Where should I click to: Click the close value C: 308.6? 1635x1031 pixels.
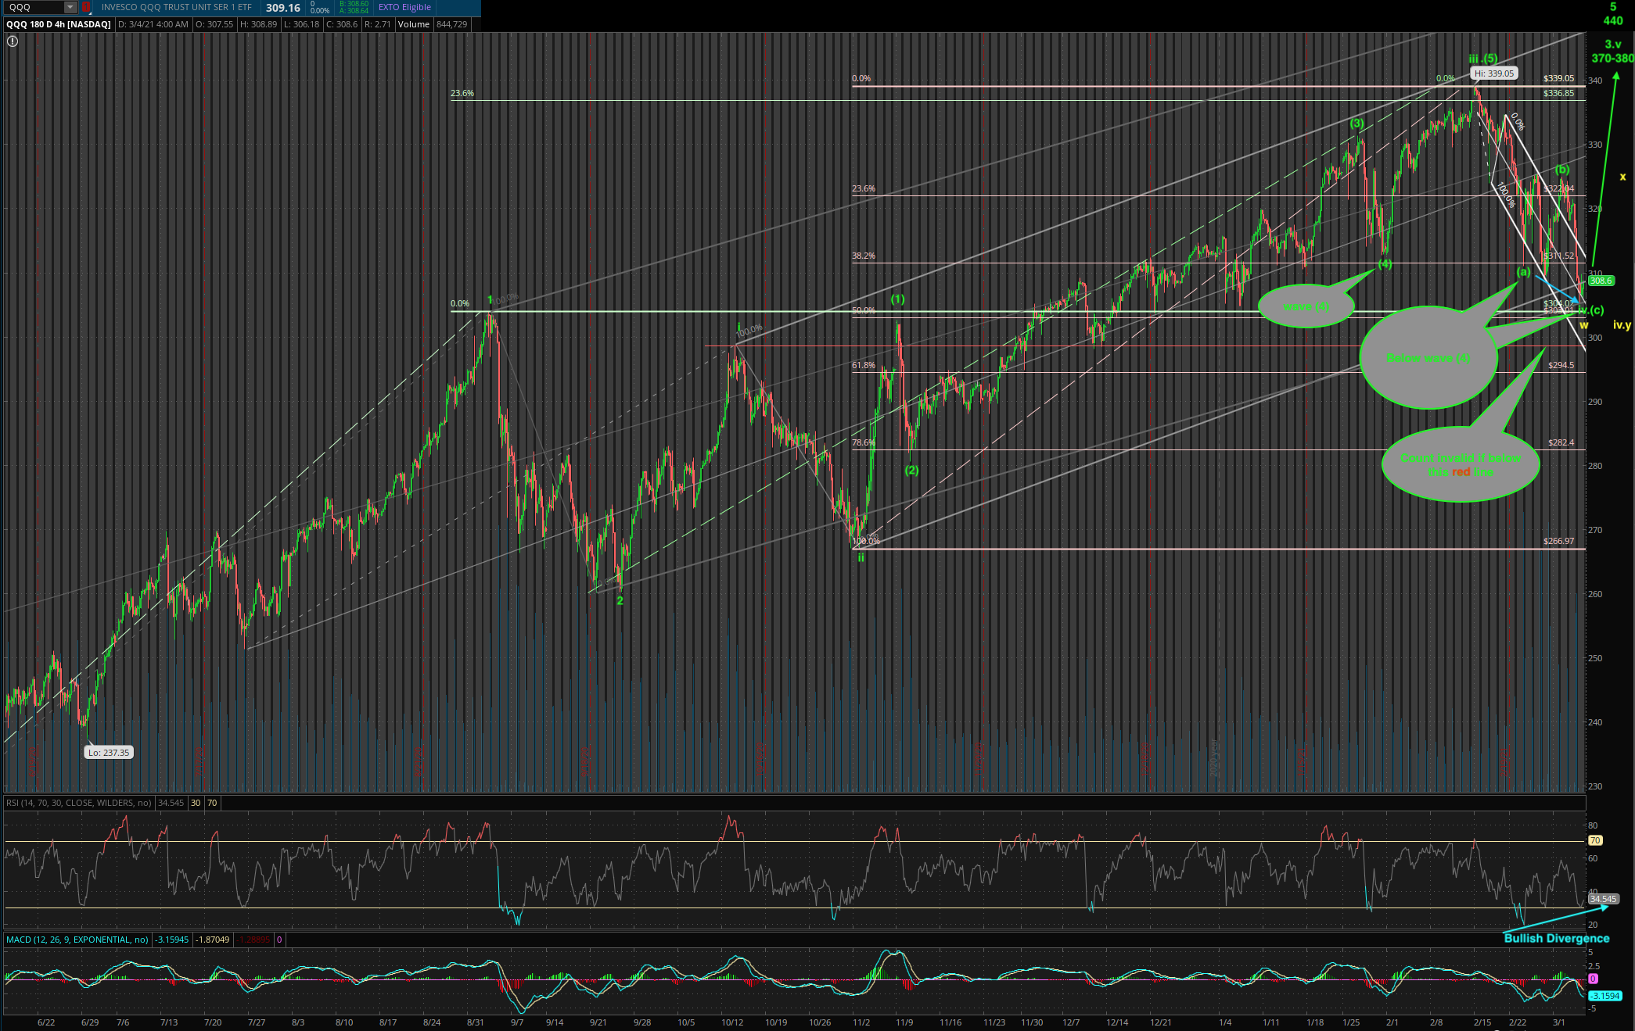[342, 24]
